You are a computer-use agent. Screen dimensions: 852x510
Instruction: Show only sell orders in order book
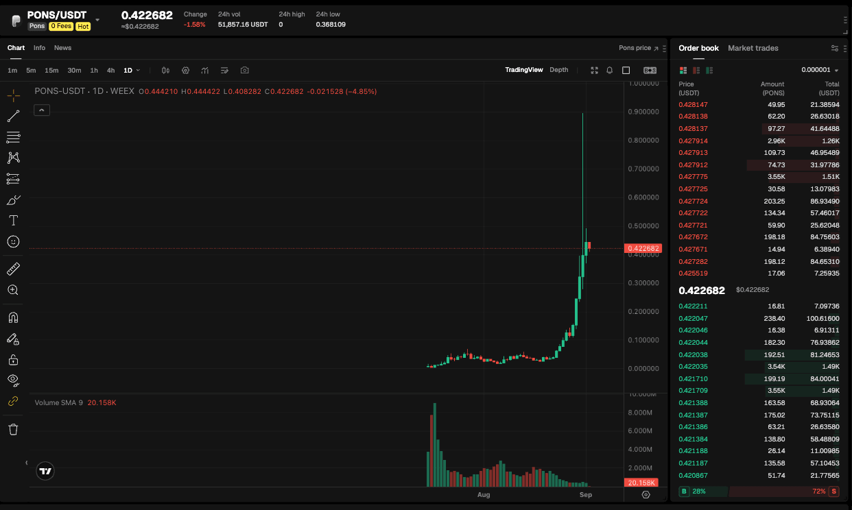(696, 70)
